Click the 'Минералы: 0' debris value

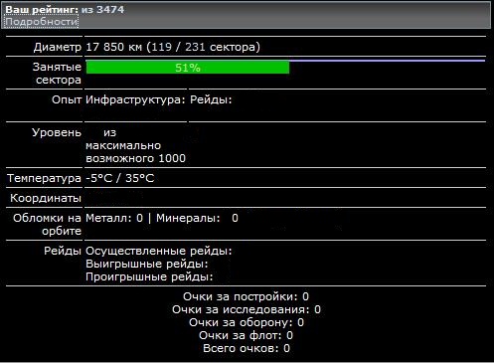(197, 218)
